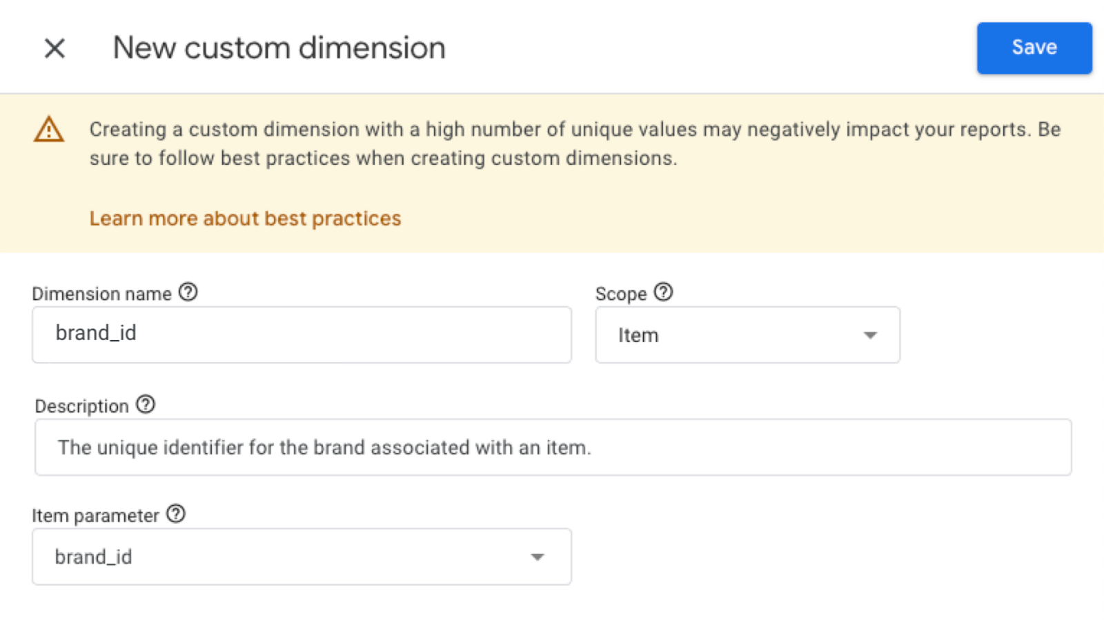Viewport: 1104px width, 620px height.
Task: Click the 'Description' label text
Action: point(81,406)
